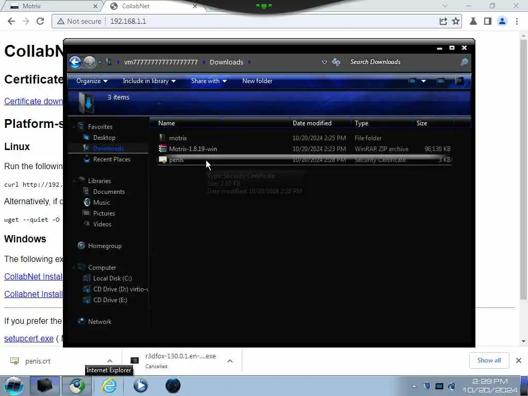Open Include in library dropdown

point(149,81)
